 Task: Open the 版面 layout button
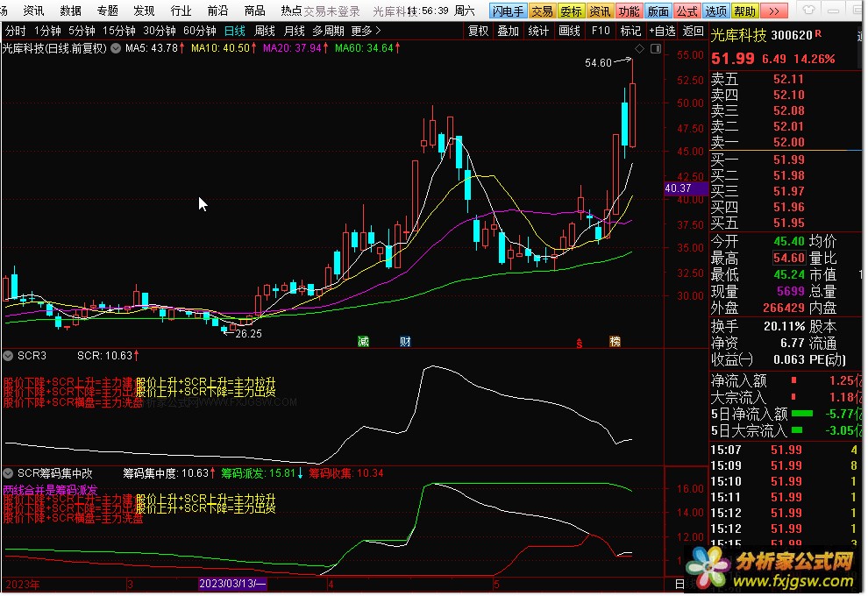point(658,11)
